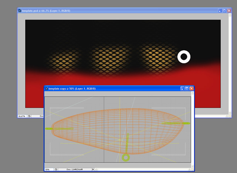Screen dimensions: 237x173
Task: Maximize the template copy window
Action: (187, 89)
